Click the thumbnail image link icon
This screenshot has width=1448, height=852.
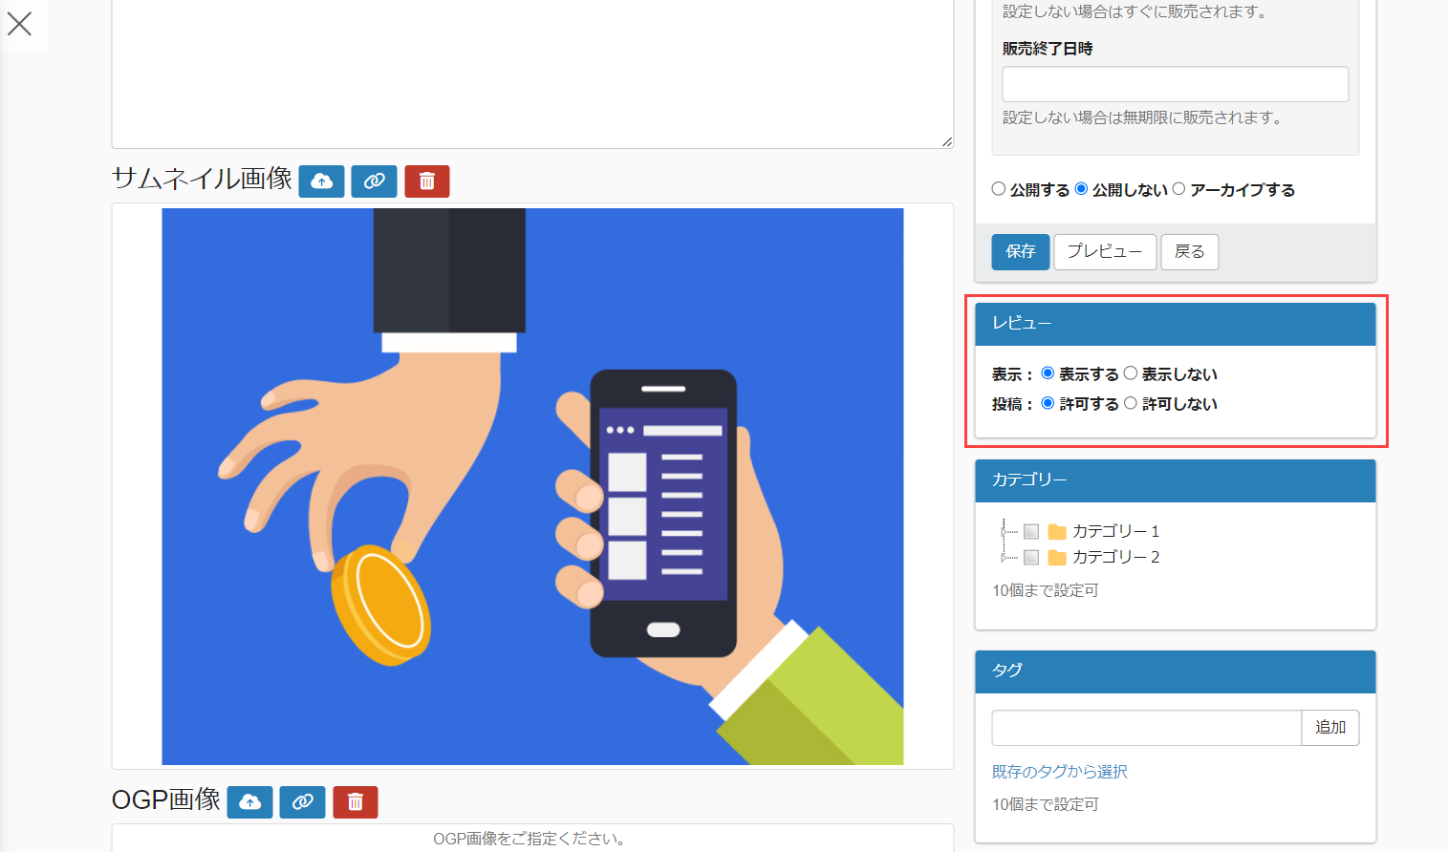pos(374,181)
